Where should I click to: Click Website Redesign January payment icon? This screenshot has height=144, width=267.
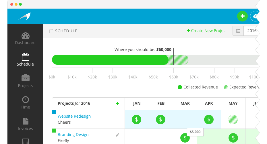pyautogui.click(x=137, y=120)
